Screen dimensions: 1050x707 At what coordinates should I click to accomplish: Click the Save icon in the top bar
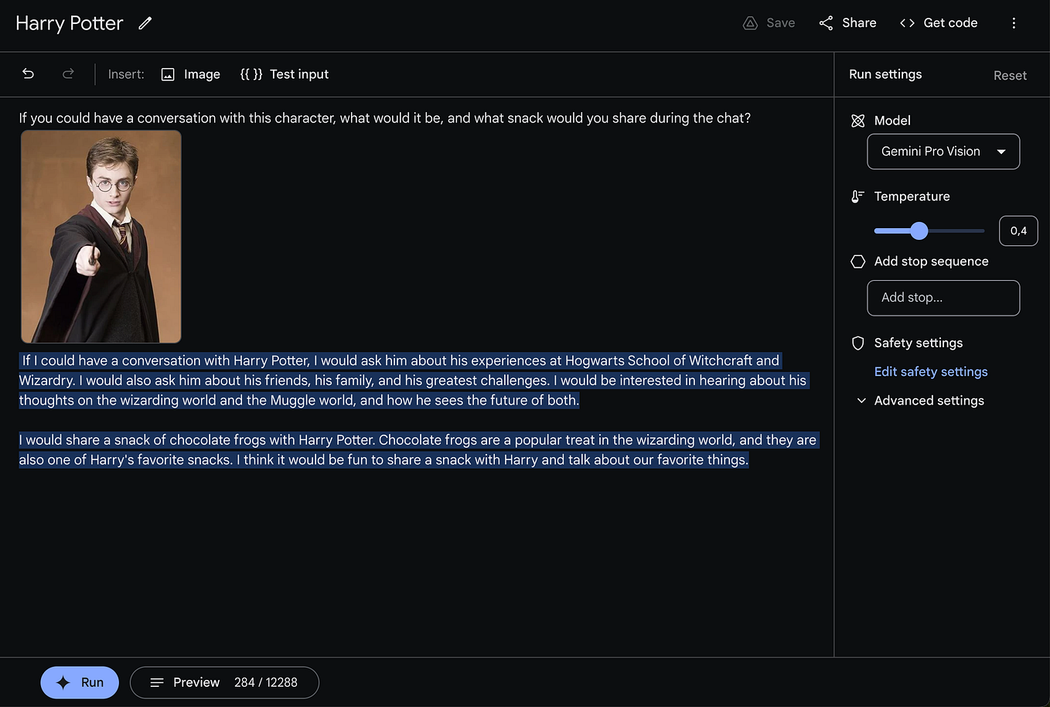[749, 22]
